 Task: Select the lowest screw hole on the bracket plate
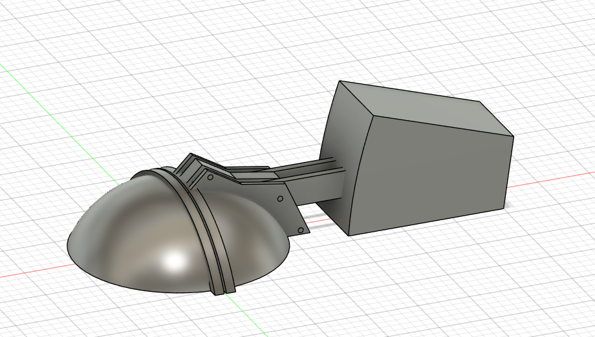point(301,230)
